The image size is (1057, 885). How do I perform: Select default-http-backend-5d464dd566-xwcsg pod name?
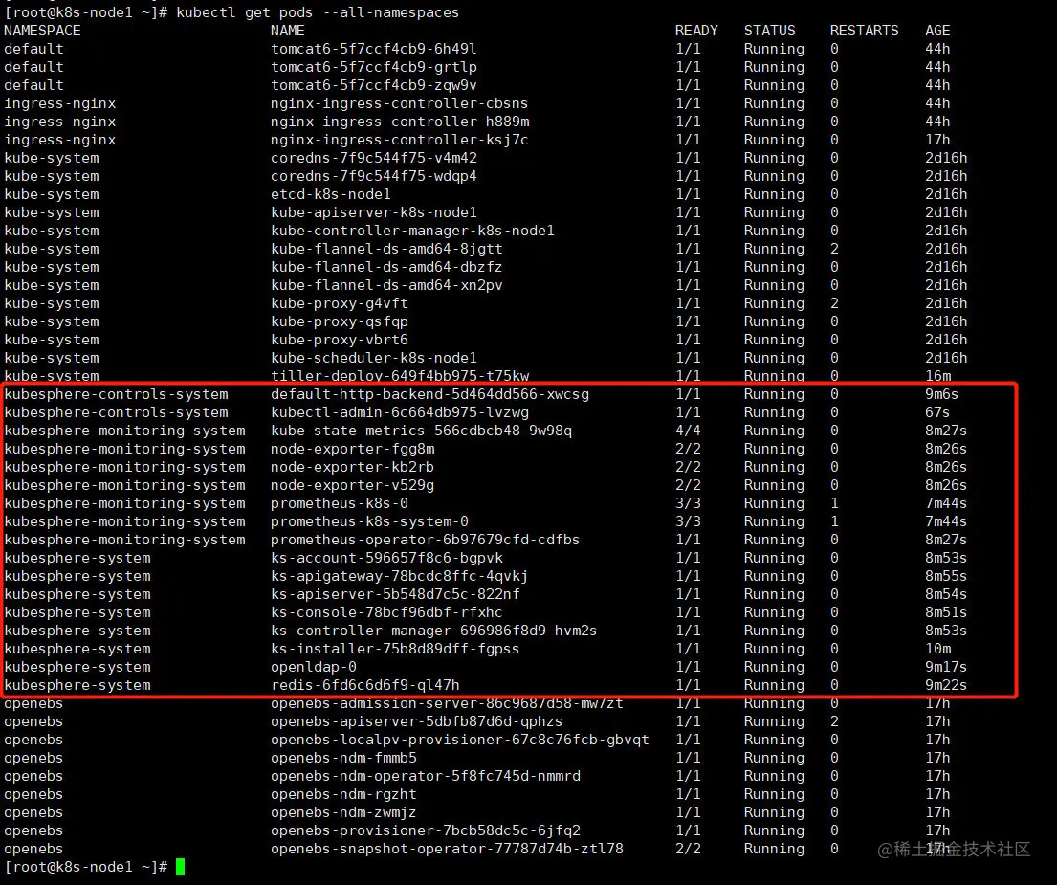coord(429,395)
